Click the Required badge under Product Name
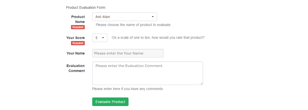Screen dimensions: 308x110 click(x=78, y=27)
